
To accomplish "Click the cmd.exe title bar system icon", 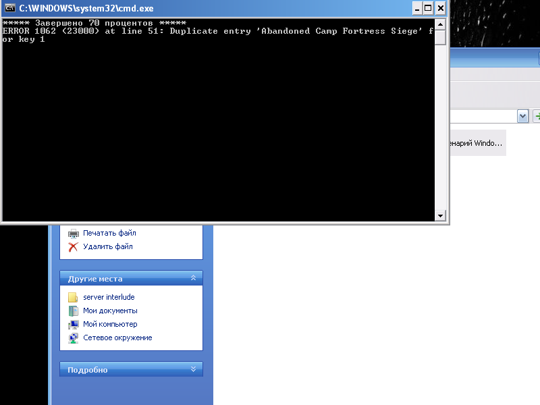I will tap(10, 8).
